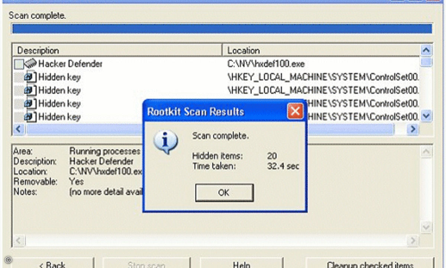
Task: Go back with the < Back button
Action: point(52,263)
